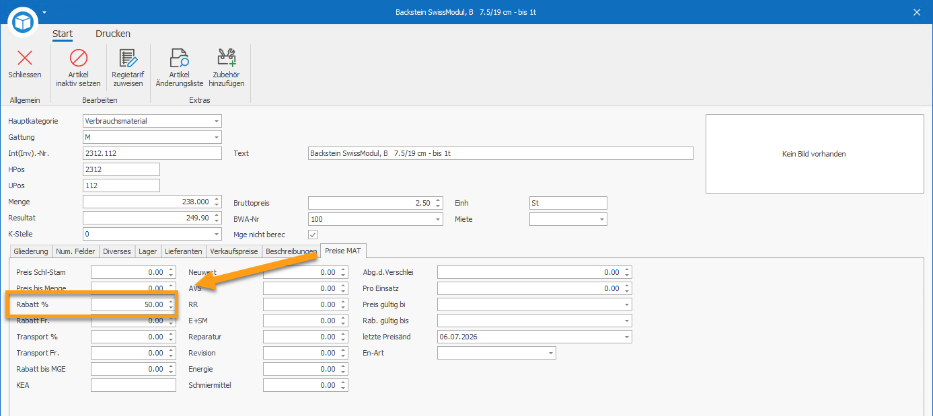Click the Bruttopreis spinner arrows
The width and height of the screenshot is (933, 416).
[x=438, y=202]
